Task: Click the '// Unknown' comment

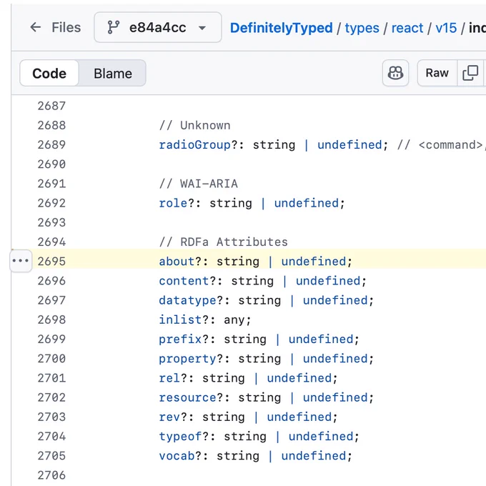Action: (x=194, y=126)
